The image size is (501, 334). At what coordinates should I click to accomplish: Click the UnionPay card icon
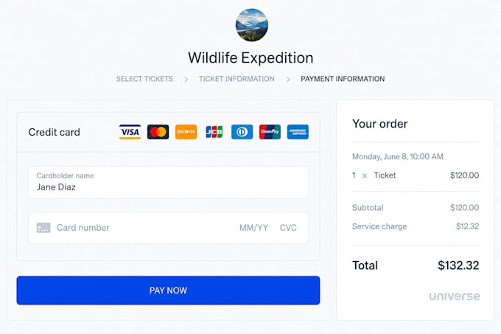click(x=270, y=132)
